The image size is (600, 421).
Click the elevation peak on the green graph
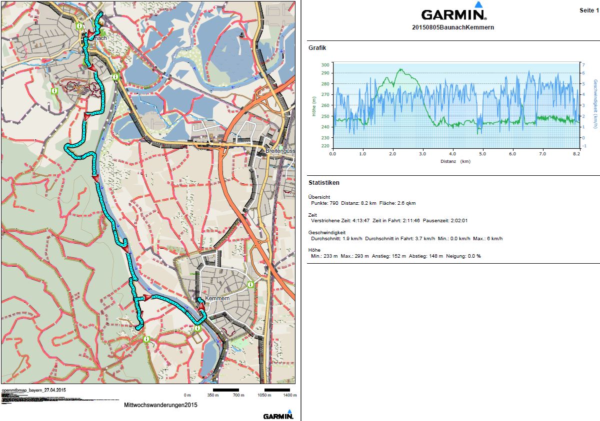pyautogui.click(x=400, y=70)
